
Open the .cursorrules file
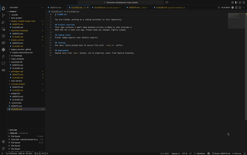pos(16,103)
